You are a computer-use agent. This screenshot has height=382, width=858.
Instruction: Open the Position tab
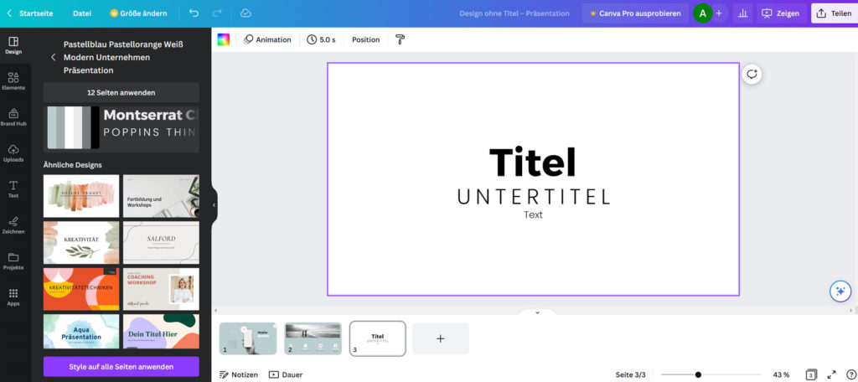click(x=365, y=39)
